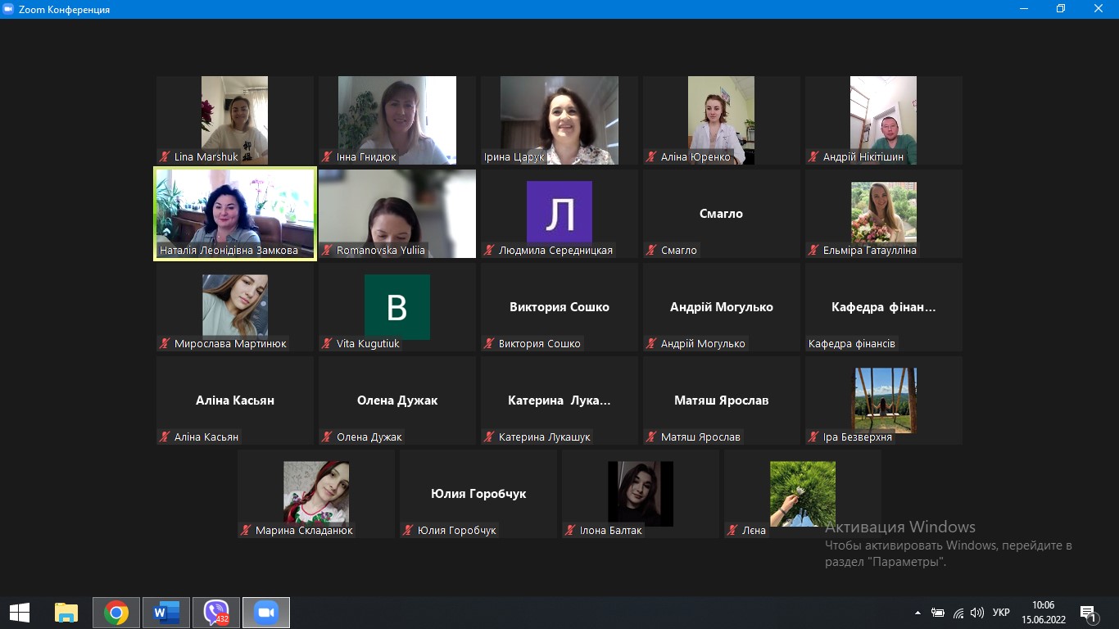The height and width of the screenshot is (629, 1119).
Task: Click the Кафедра фінансів participant tile
Action: [883, 308]
